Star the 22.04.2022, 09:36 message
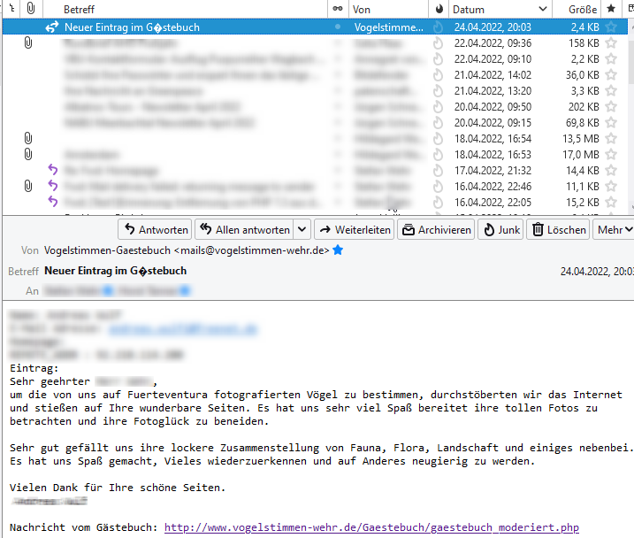 611,42
